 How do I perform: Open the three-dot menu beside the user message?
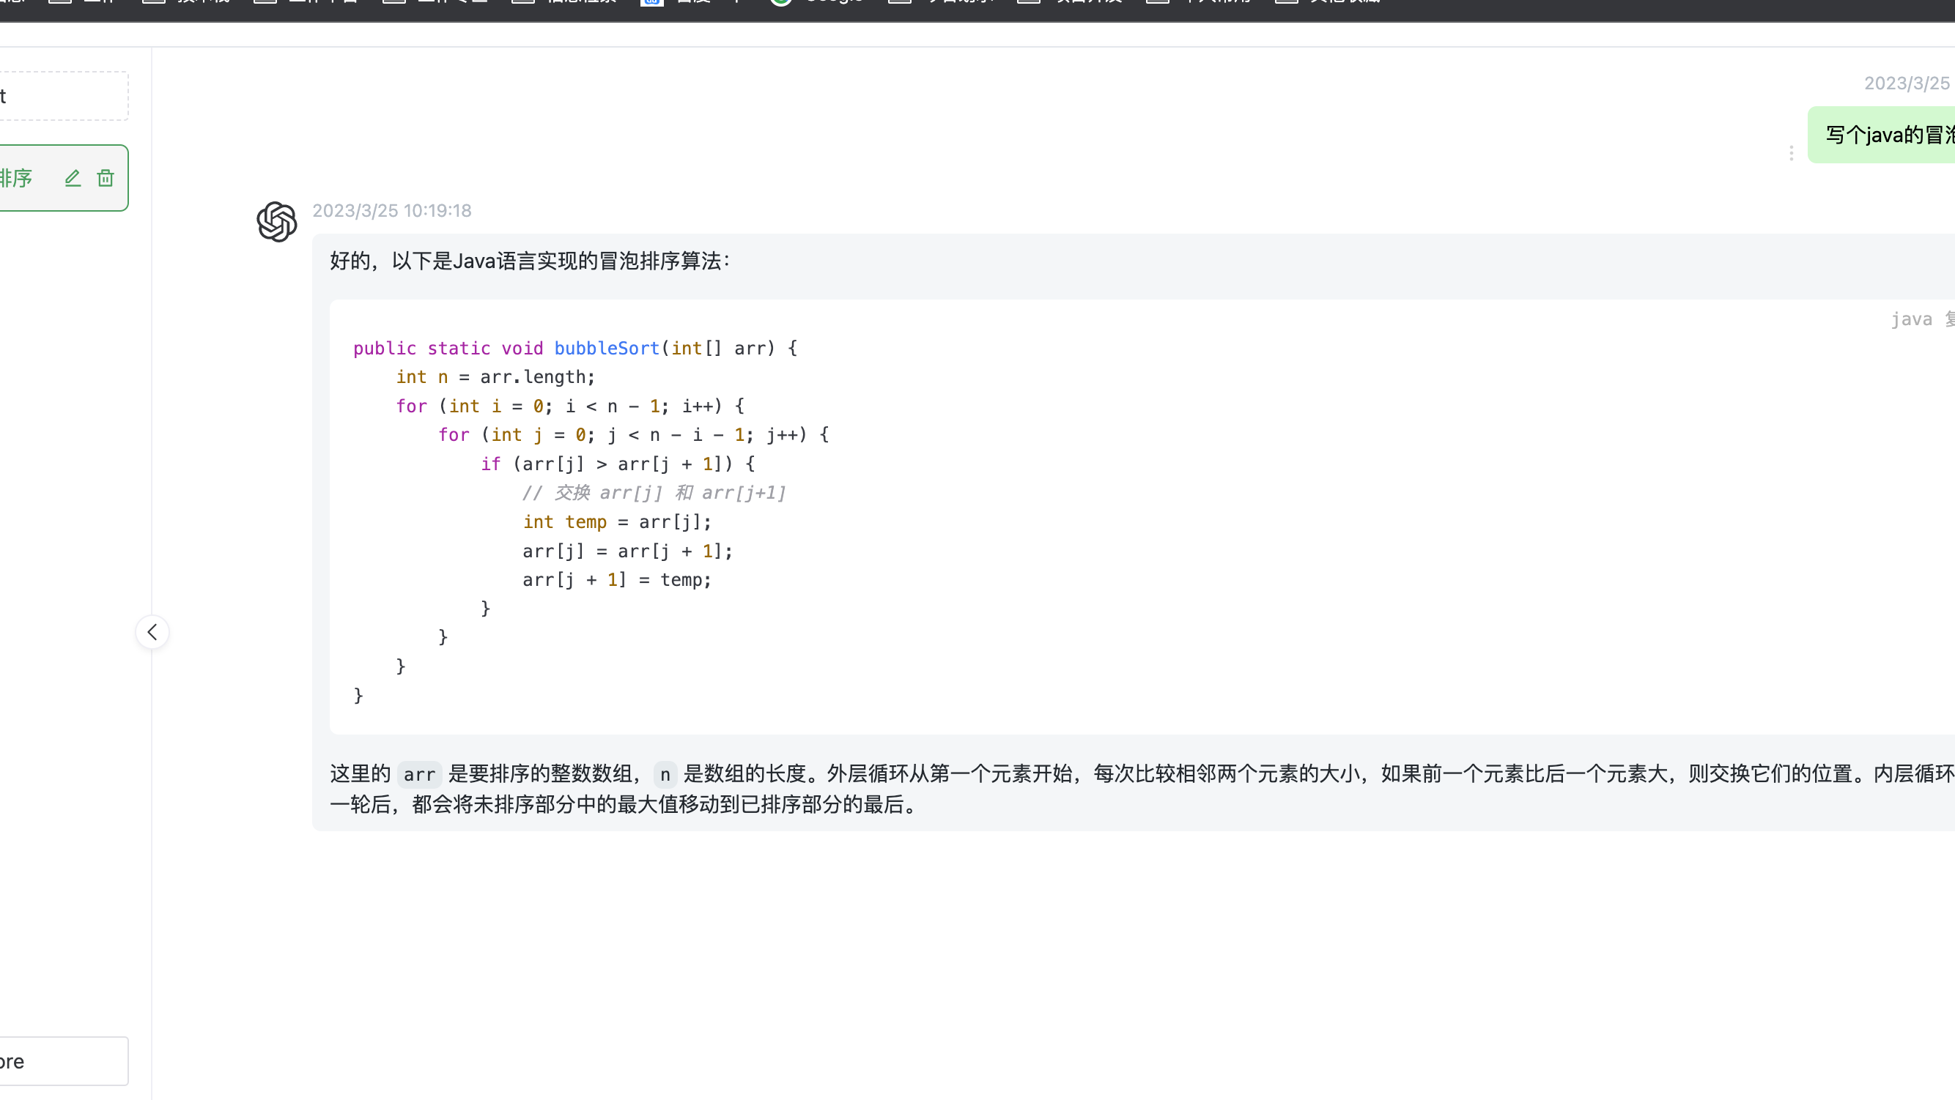point(1791,153)
